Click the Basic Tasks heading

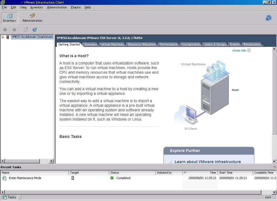coord(71,137)
